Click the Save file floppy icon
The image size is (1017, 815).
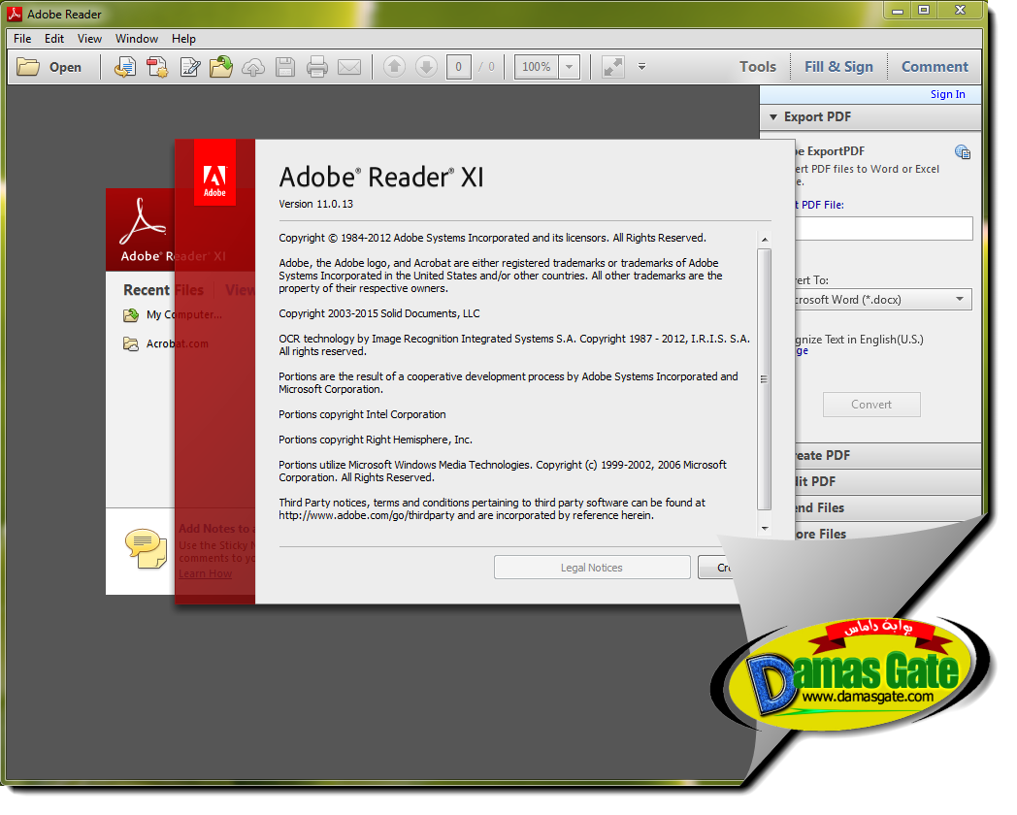pos(284,67)
